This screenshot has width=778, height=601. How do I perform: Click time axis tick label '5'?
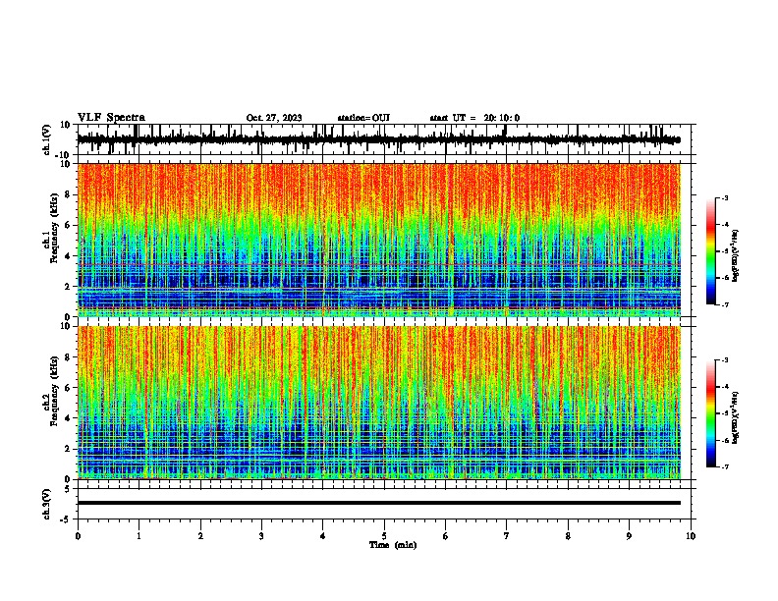pos(384,536)
